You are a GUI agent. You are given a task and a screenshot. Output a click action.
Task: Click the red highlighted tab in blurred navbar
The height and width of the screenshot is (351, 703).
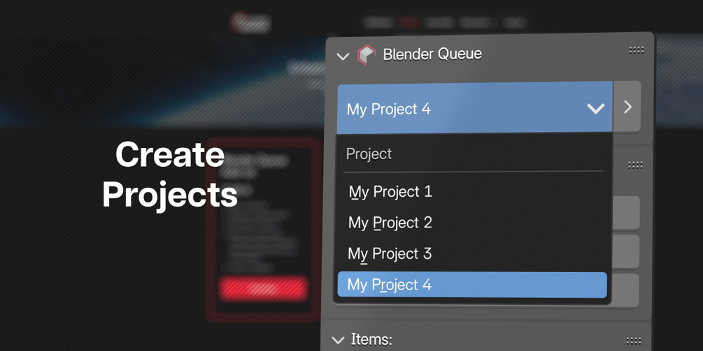[x=409, y=22]
